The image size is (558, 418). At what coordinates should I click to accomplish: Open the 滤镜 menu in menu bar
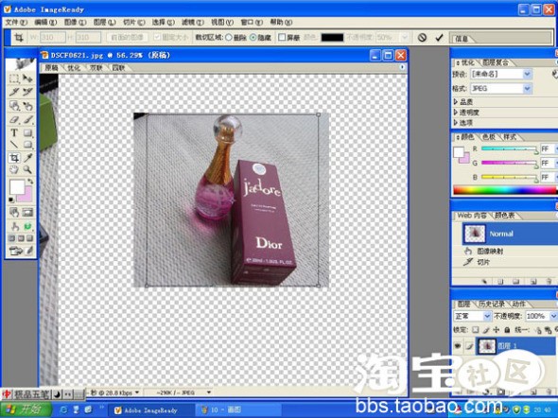pyautogui.click(x=193, y=22)
